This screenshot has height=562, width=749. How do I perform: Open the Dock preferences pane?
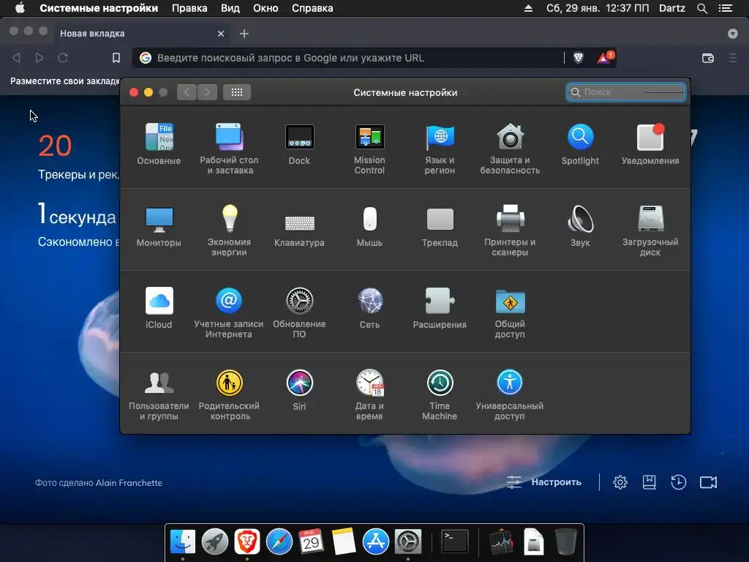[299, 144]
